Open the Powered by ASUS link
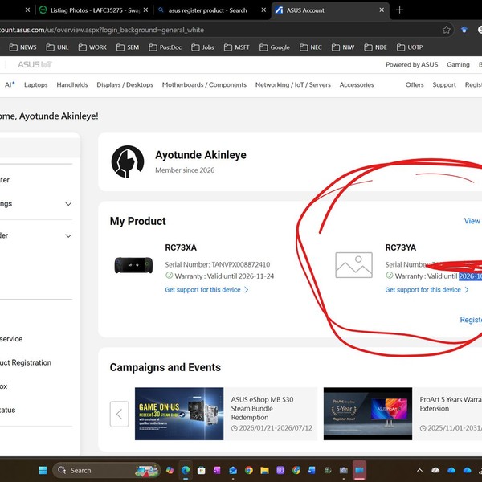482x482 pixels. pos(411,64)
